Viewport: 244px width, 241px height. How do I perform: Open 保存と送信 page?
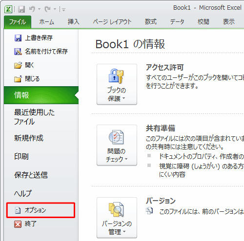31,175
